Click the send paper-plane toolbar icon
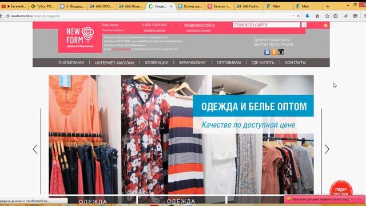The height and width of the screenshot is (206, 366). coord(345,16)
